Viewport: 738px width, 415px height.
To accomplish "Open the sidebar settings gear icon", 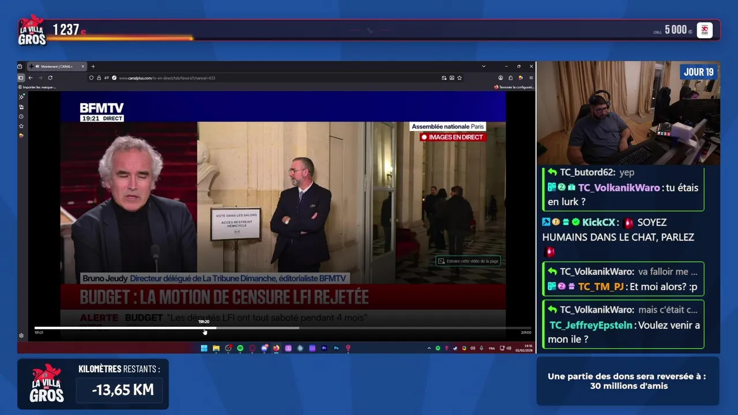I will point(21,335).
